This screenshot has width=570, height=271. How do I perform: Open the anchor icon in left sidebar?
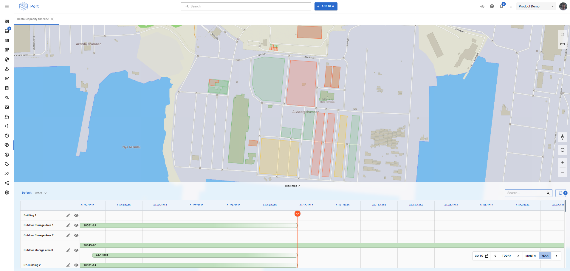coord(7,69)
